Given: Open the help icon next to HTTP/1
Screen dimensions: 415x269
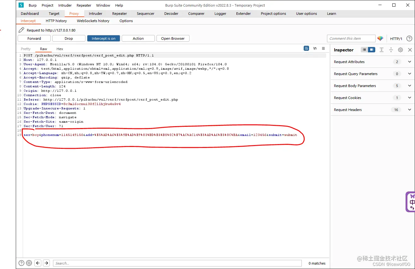Looking at the screenshot, I should [x=409, y=38].
